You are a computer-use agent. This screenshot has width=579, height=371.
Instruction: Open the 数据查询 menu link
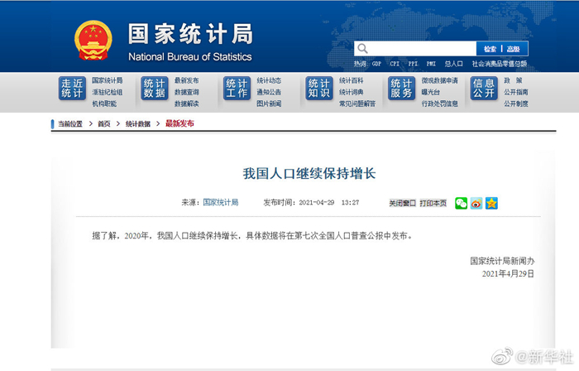(186, 92)
